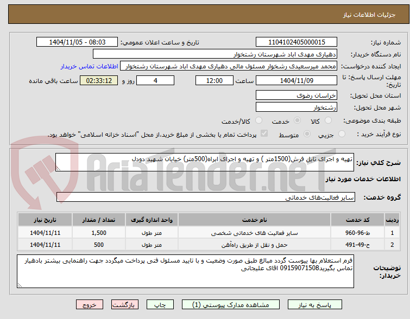Screen dimensions: 410x319
Task: Click the deadline date field 1404/11/09
Action: pyautogui.click(x=297, y=80)
